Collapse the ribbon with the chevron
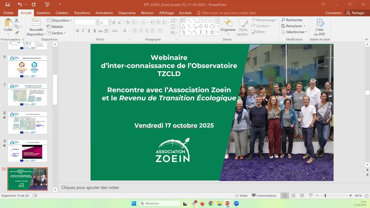This screenshot has width=370, height=208. click(x=366, y=39)
